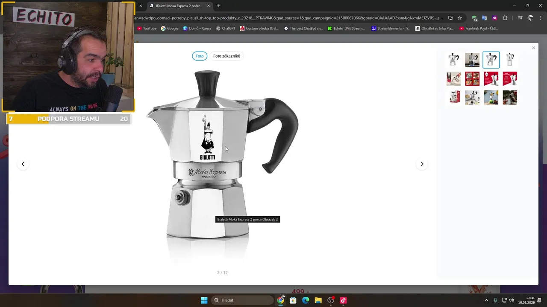Close the photo gallery overlay
Viewport: 547px width, 307px height.
(533, 48)
